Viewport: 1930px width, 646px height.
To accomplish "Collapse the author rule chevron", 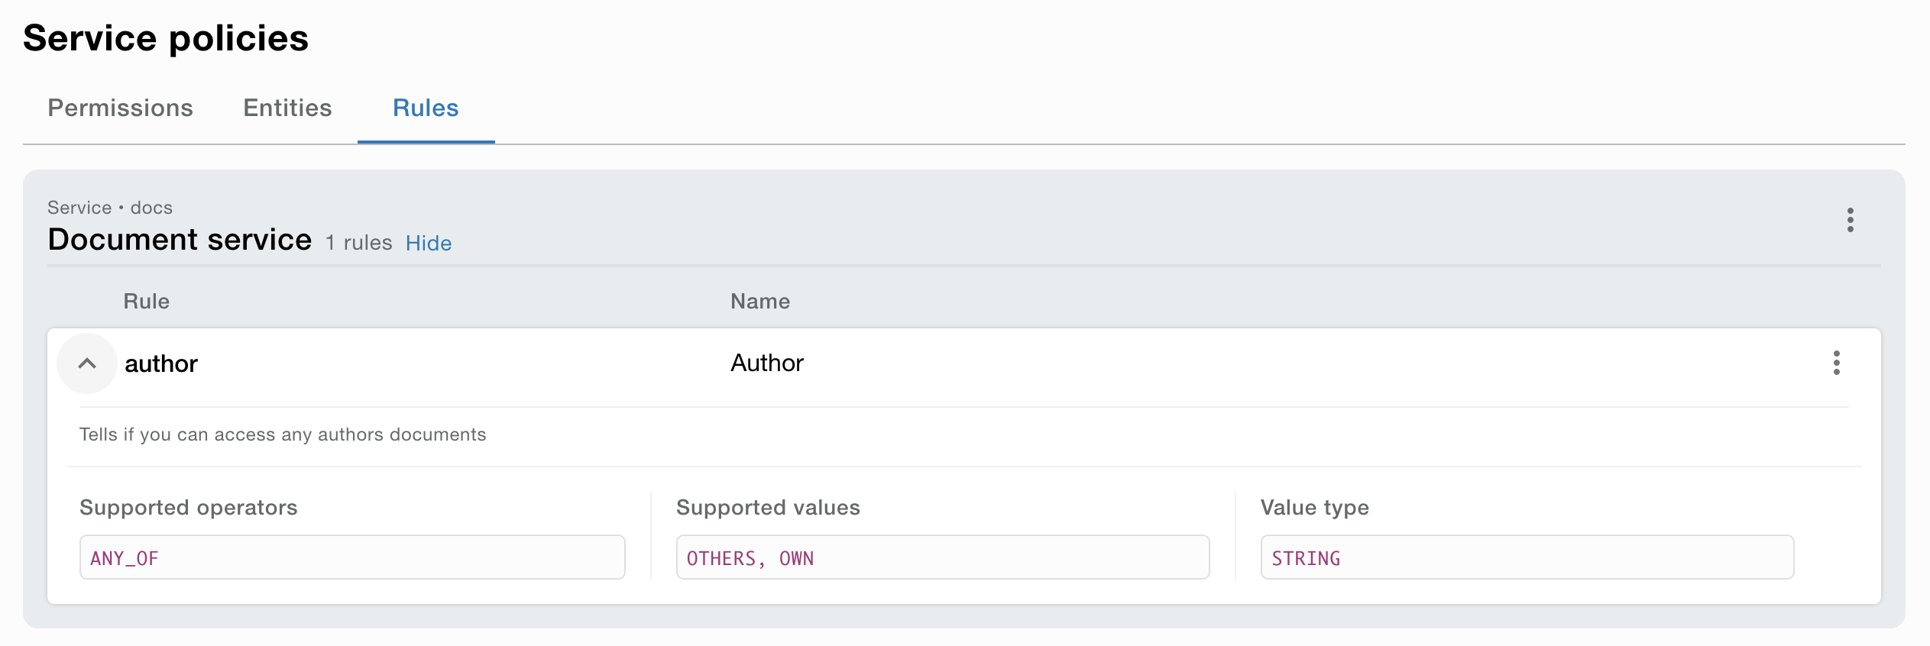I will [87, 363].
